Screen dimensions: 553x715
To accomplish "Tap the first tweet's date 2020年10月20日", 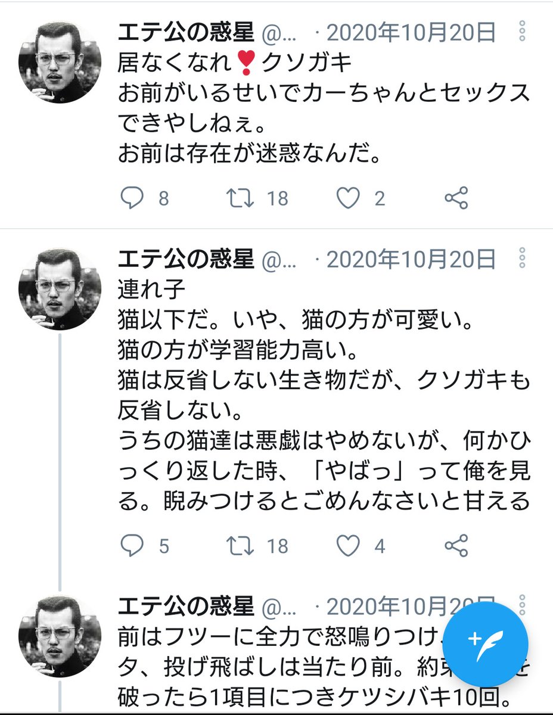I will point(411,32).
